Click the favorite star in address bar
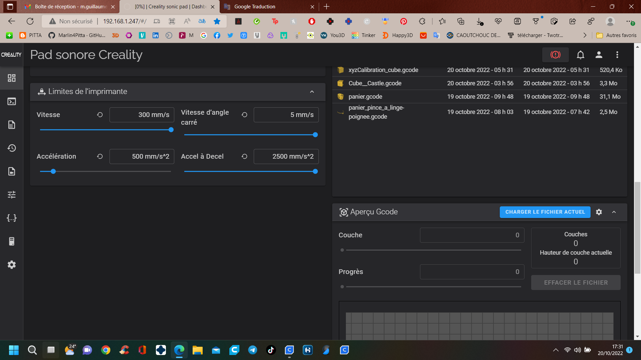This screenshot has width=641, height=360. (x=217, y=21)
